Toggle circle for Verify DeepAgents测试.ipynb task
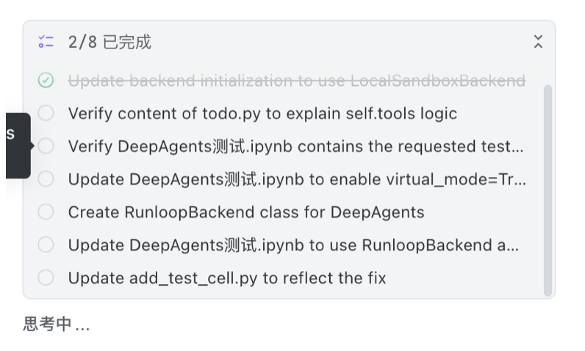The image size is (585, 351). pos(46,146)
